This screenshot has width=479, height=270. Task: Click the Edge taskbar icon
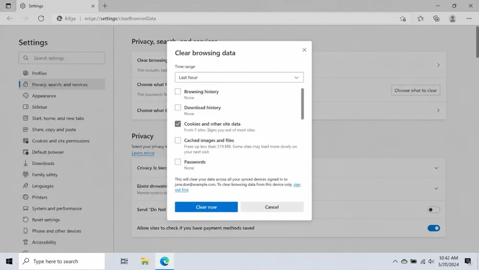click(164, 261)
